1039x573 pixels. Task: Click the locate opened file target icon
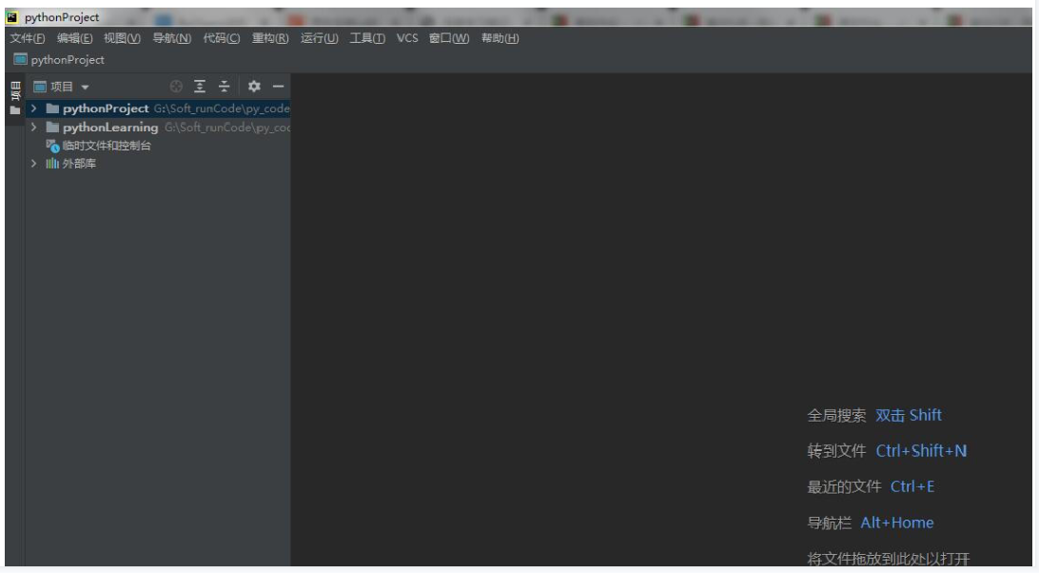[x=176, y=87]
